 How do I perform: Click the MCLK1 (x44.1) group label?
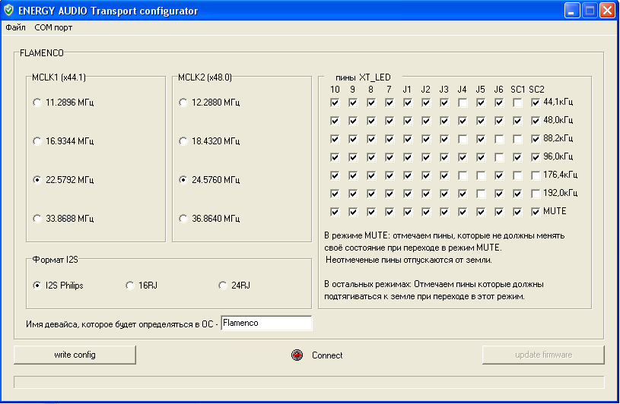click(x=59, y=77)
